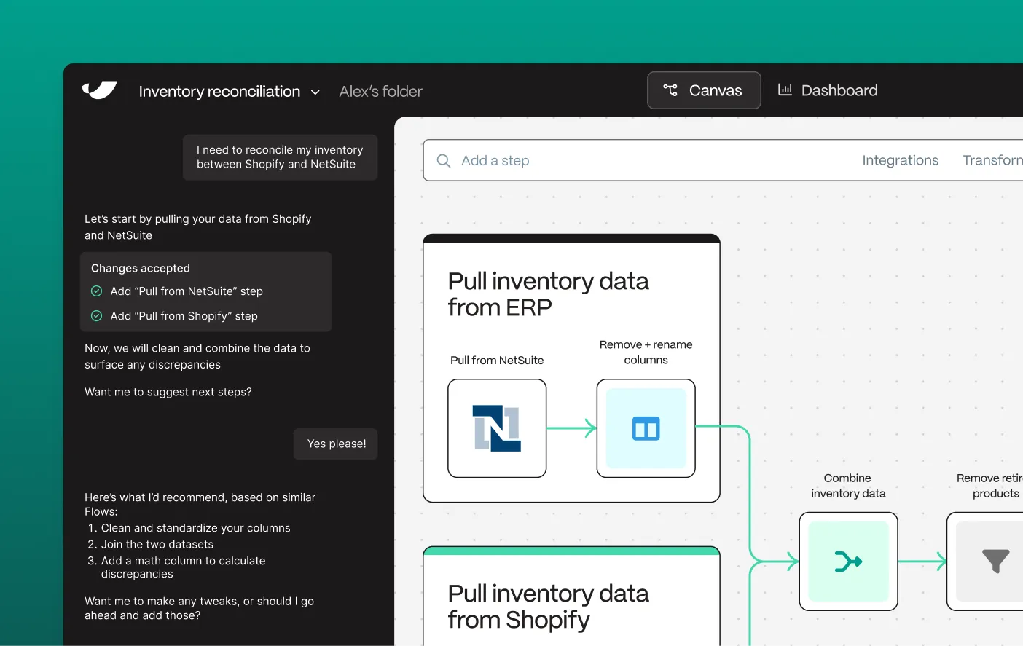This screenshot has width=1023, height=646.
Task: Click the Canvas flow icon
Action: pos(670,90)
